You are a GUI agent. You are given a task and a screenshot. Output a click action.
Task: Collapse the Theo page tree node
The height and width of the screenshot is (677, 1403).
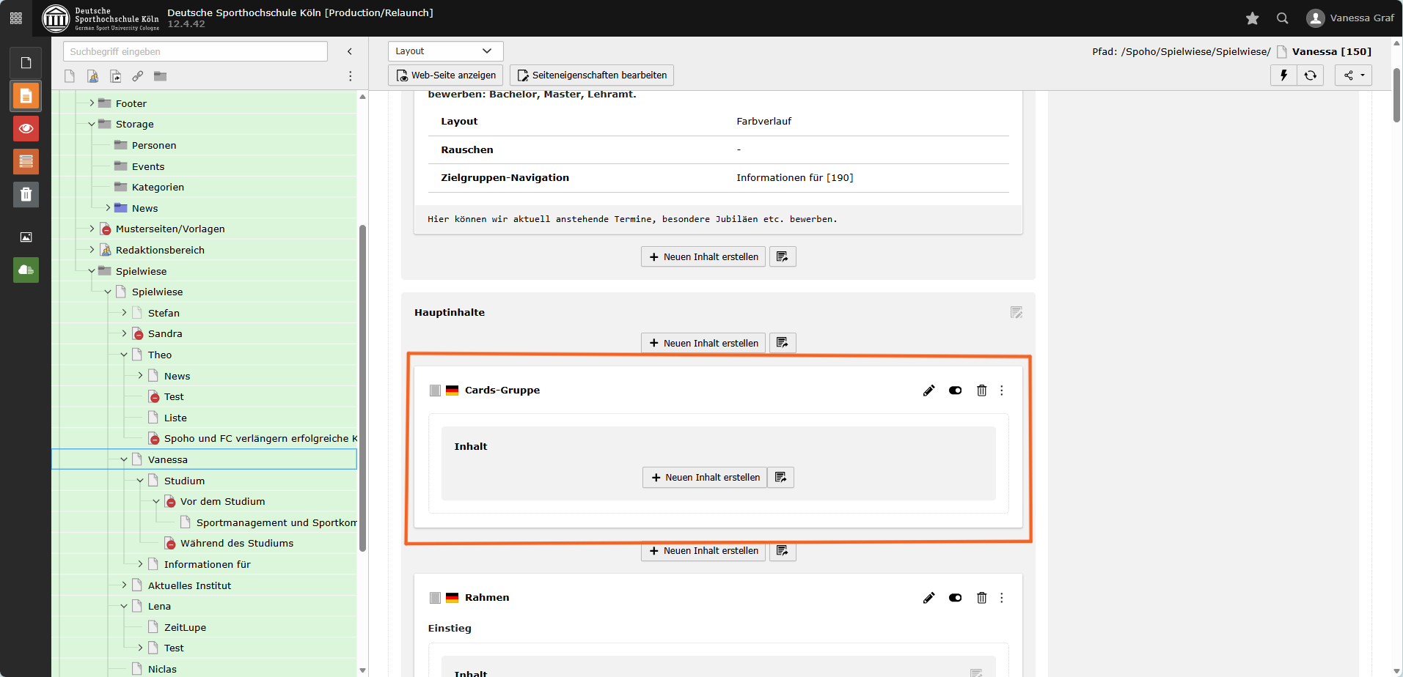(124, 355)
